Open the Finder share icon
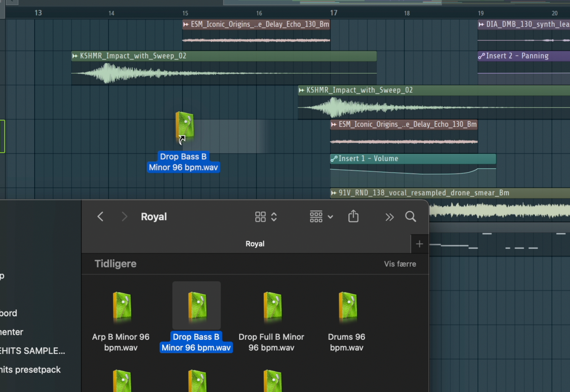 coord(353,217)
